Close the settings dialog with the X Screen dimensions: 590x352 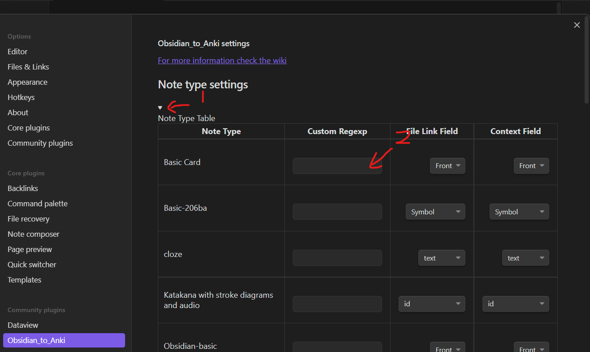tap(577, 25)
